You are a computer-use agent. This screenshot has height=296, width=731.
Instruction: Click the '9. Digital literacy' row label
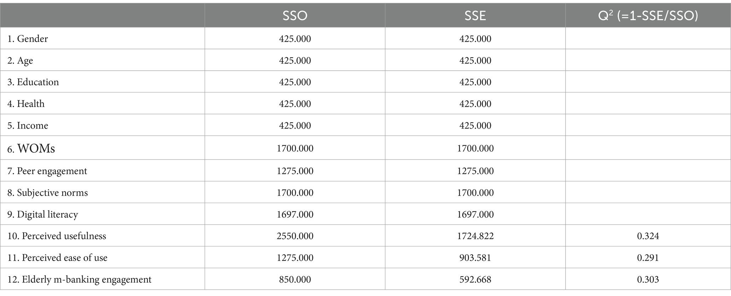click(42, 214)
